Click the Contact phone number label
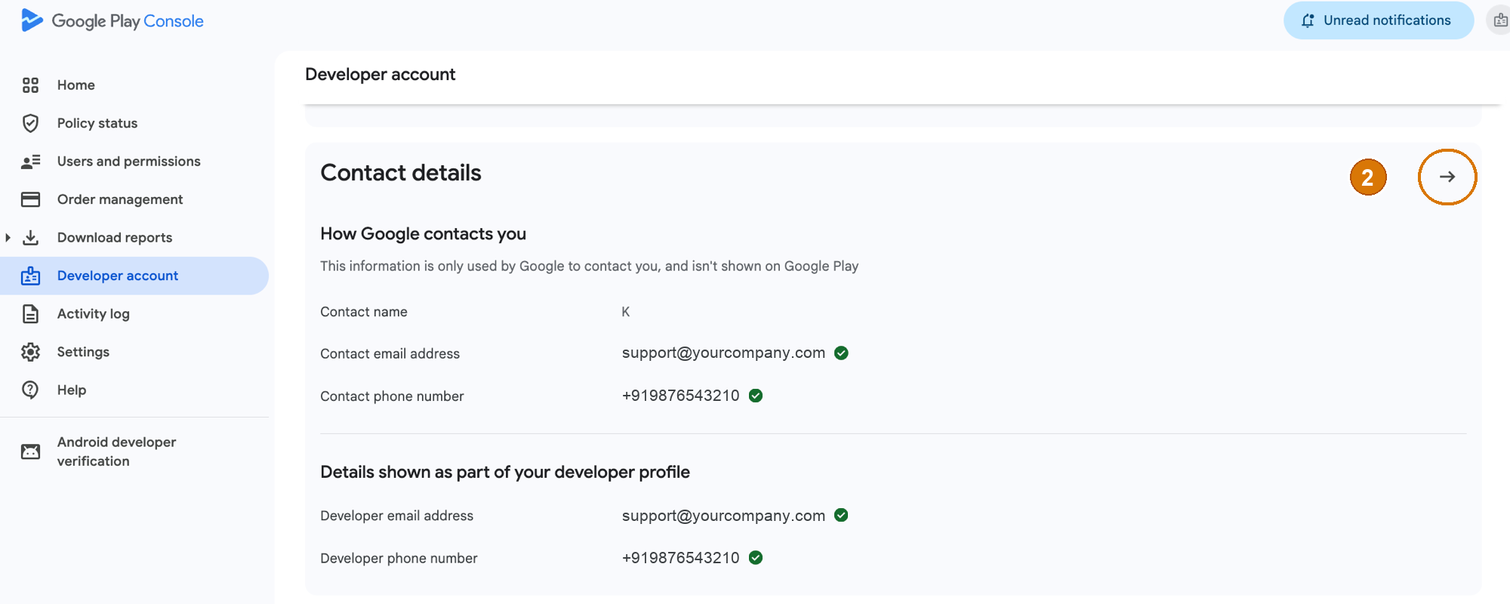Screen dimensions: 1510x604 (392, 396)
